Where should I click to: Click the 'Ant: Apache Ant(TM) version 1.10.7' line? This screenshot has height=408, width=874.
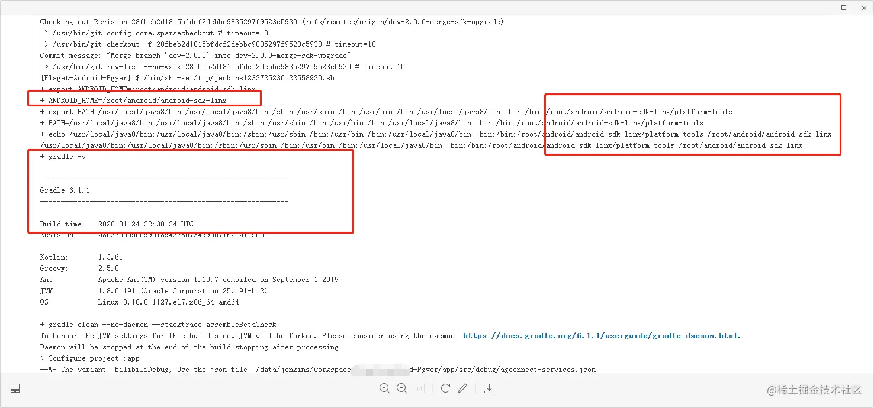click(189, 280)
